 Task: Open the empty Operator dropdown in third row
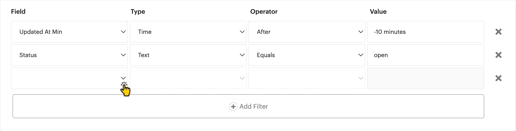[307, 78]
